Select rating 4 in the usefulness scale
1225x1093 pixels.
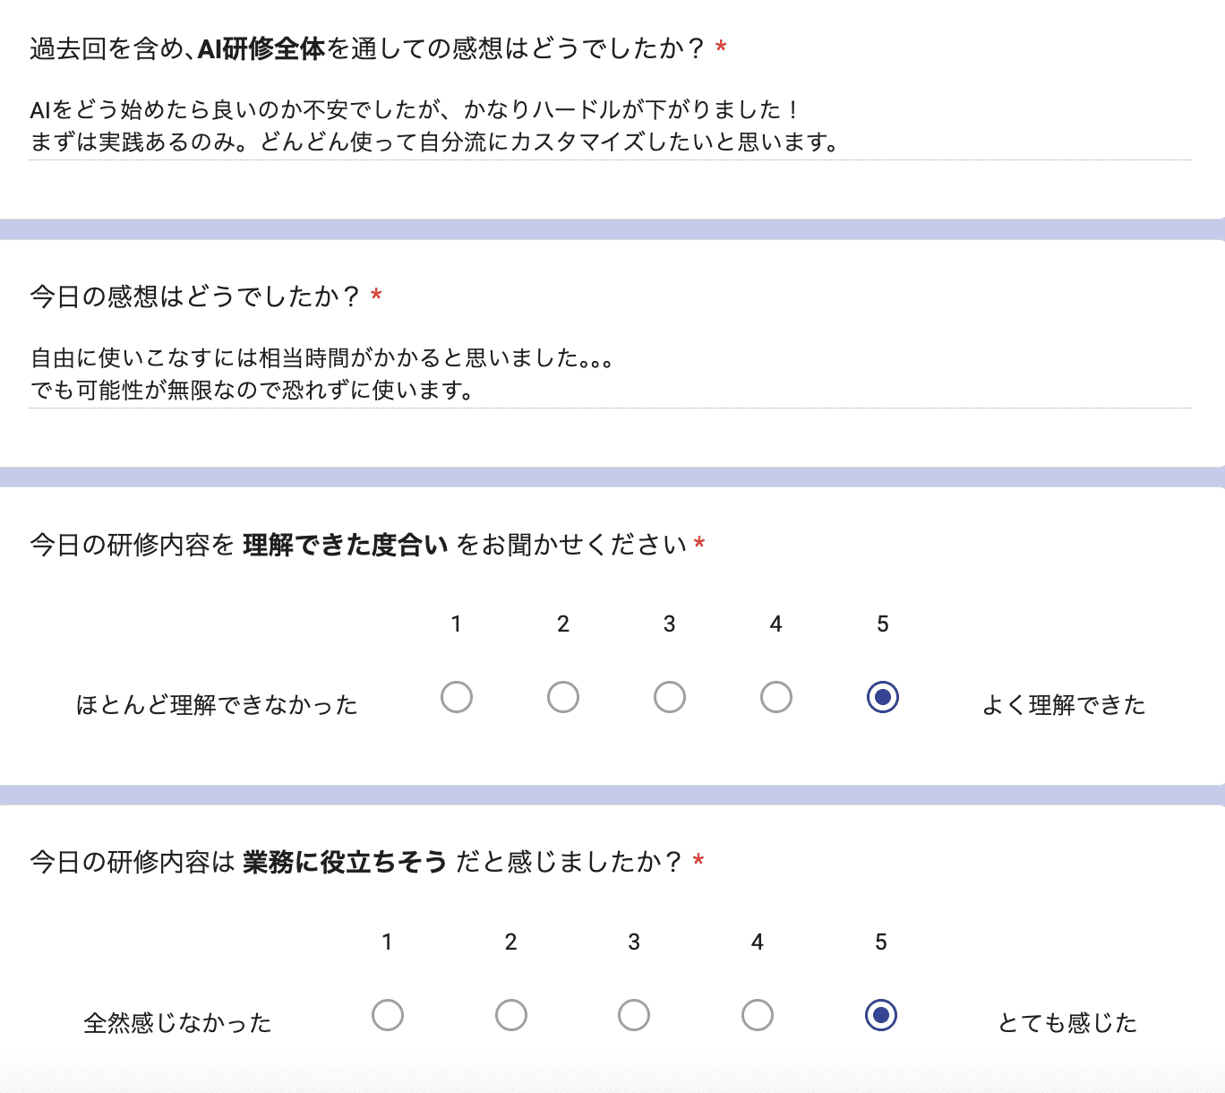(x=758, y=1015)
